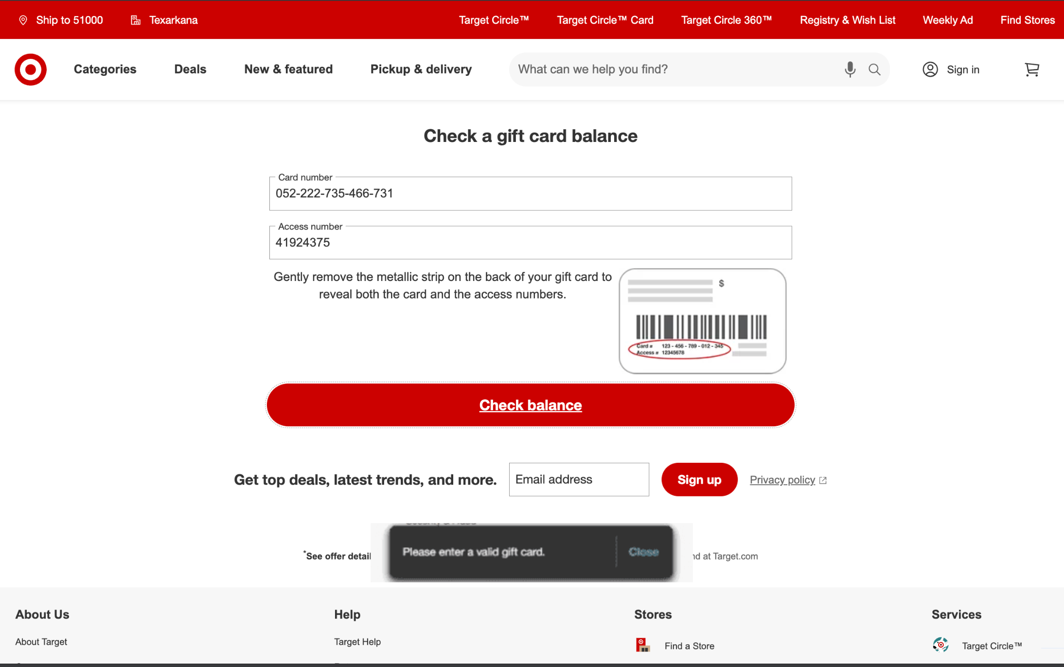Click the About Us footer heading

42,614
